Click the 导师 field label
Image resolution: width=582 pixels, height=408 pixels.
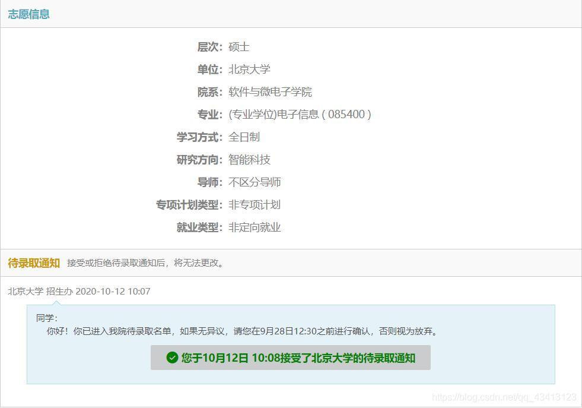[x=209, y=182]
